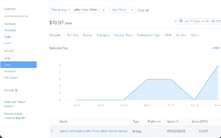Sort table by Type column header
The height and width of the screenshot is (138, 221).
(x=136, y=121)
